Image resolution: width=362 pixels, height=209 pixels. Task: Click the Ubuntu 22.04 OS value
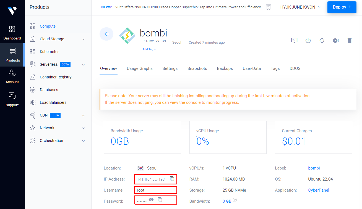click(321, 179)
